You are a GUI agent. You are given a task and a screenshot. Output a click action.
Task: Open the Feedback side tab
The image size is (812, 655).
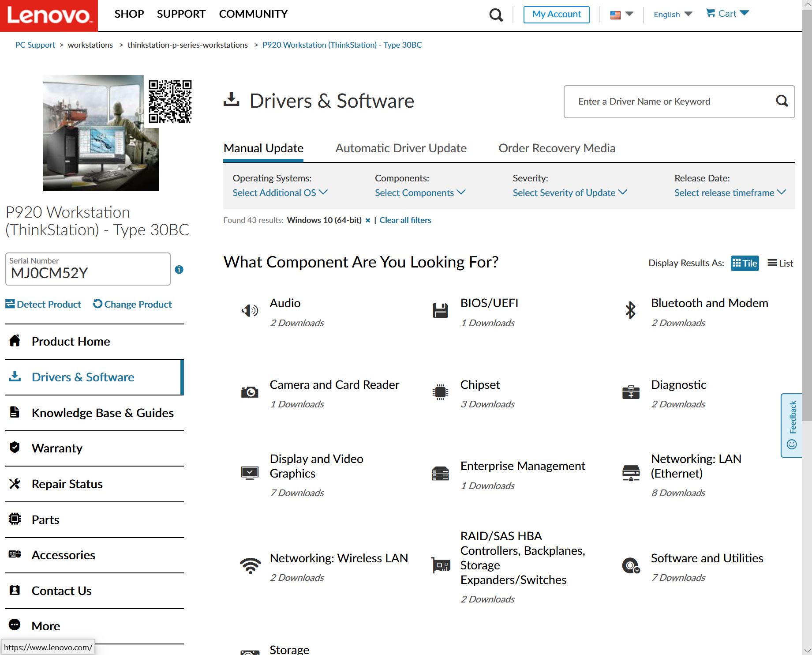pyautogui.click(x=791, y=425)
